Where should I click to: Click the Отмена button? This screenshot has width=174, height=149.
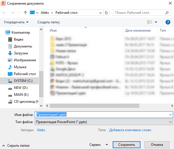point(157,145)
